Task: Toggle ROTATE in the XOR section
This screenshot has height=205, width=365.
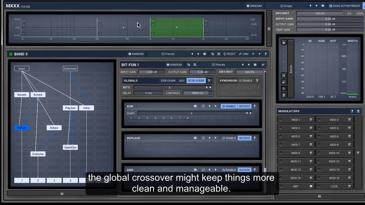Action: [244, 106]
